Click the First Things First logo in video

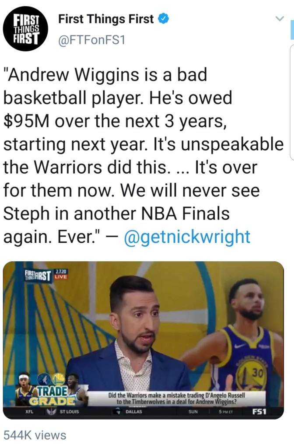point(37,276)
